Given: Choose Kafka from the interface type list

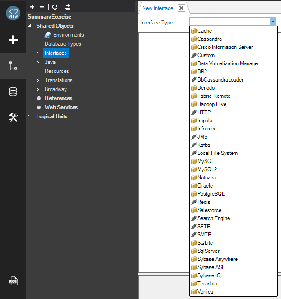Looking at the screenshot, I should tap(203, 145).
